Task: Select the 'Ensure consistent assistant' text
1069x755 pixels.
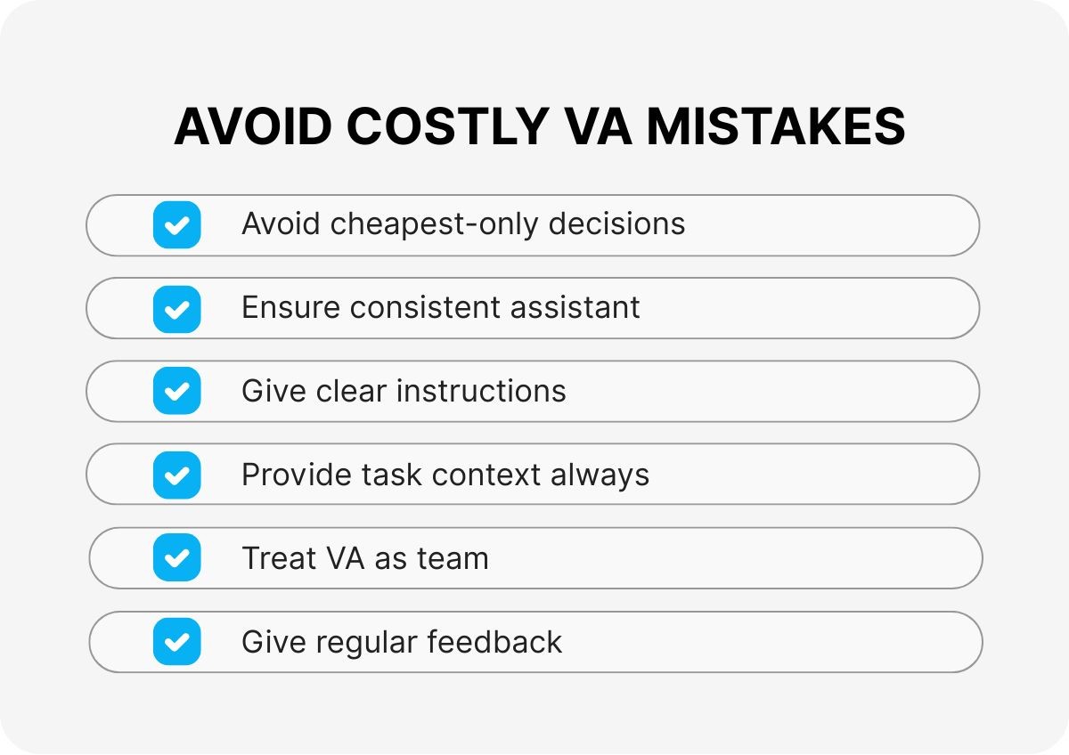Action: [440, 307]
